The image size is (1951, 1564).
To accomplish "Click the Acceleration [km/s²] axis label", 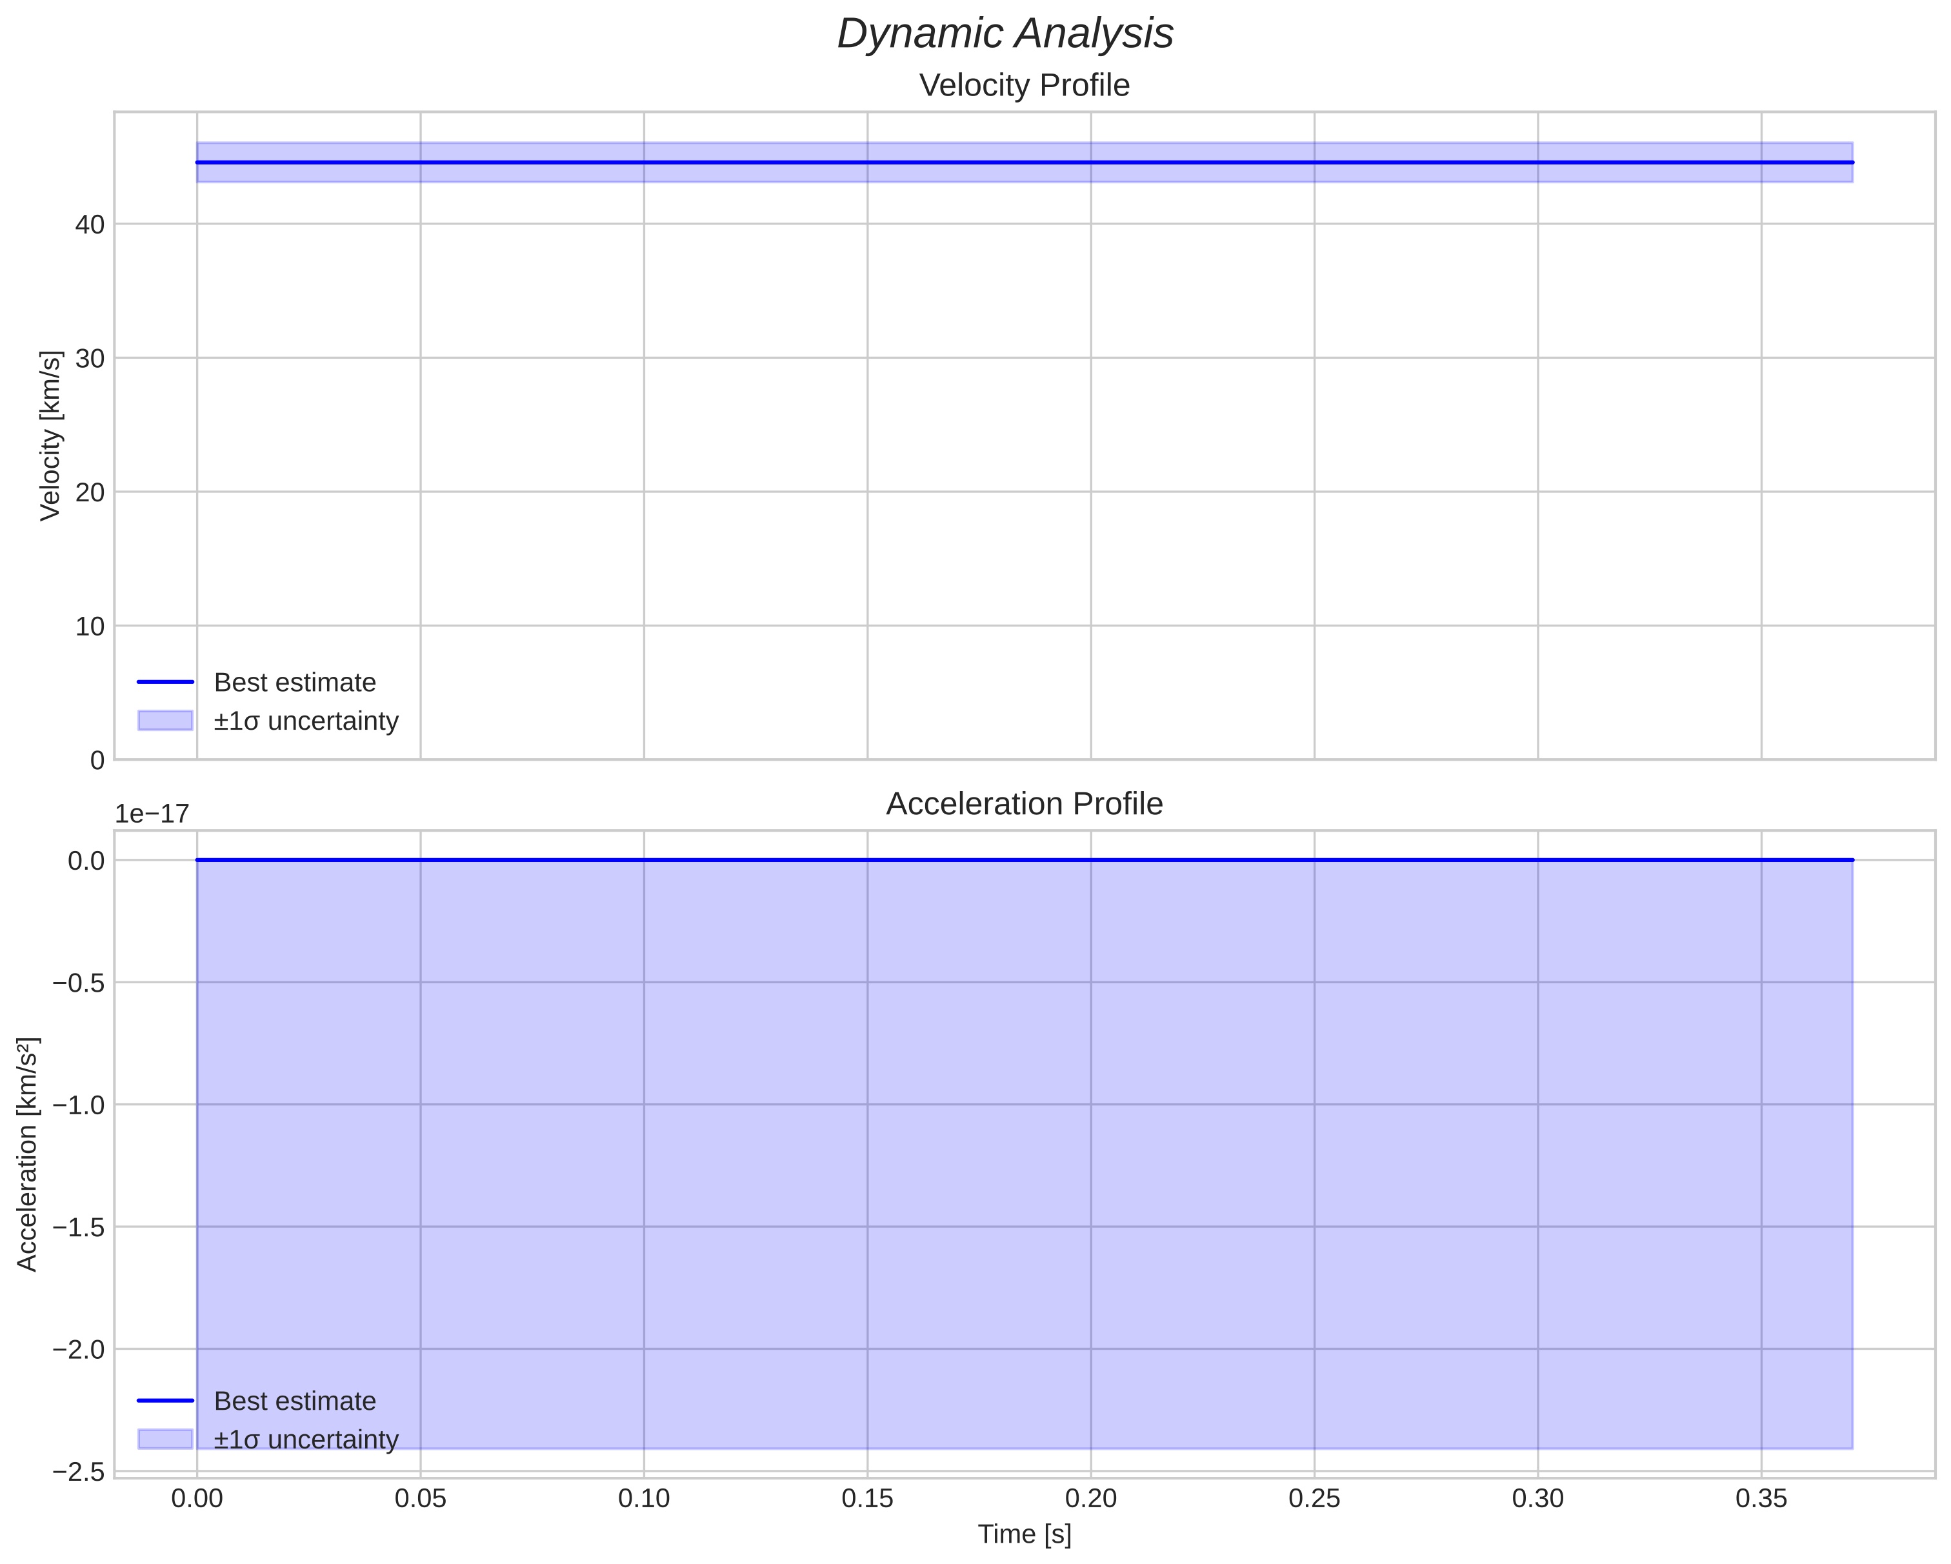I will (27, 1154).
